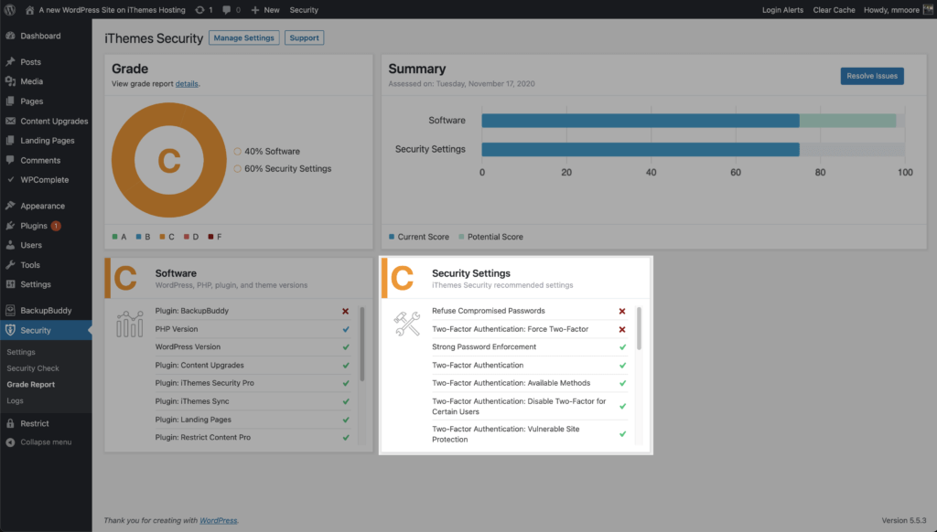Click the updates icon showing 1
The height and width of the screenshot is (532, 937).
click(200, 9)
